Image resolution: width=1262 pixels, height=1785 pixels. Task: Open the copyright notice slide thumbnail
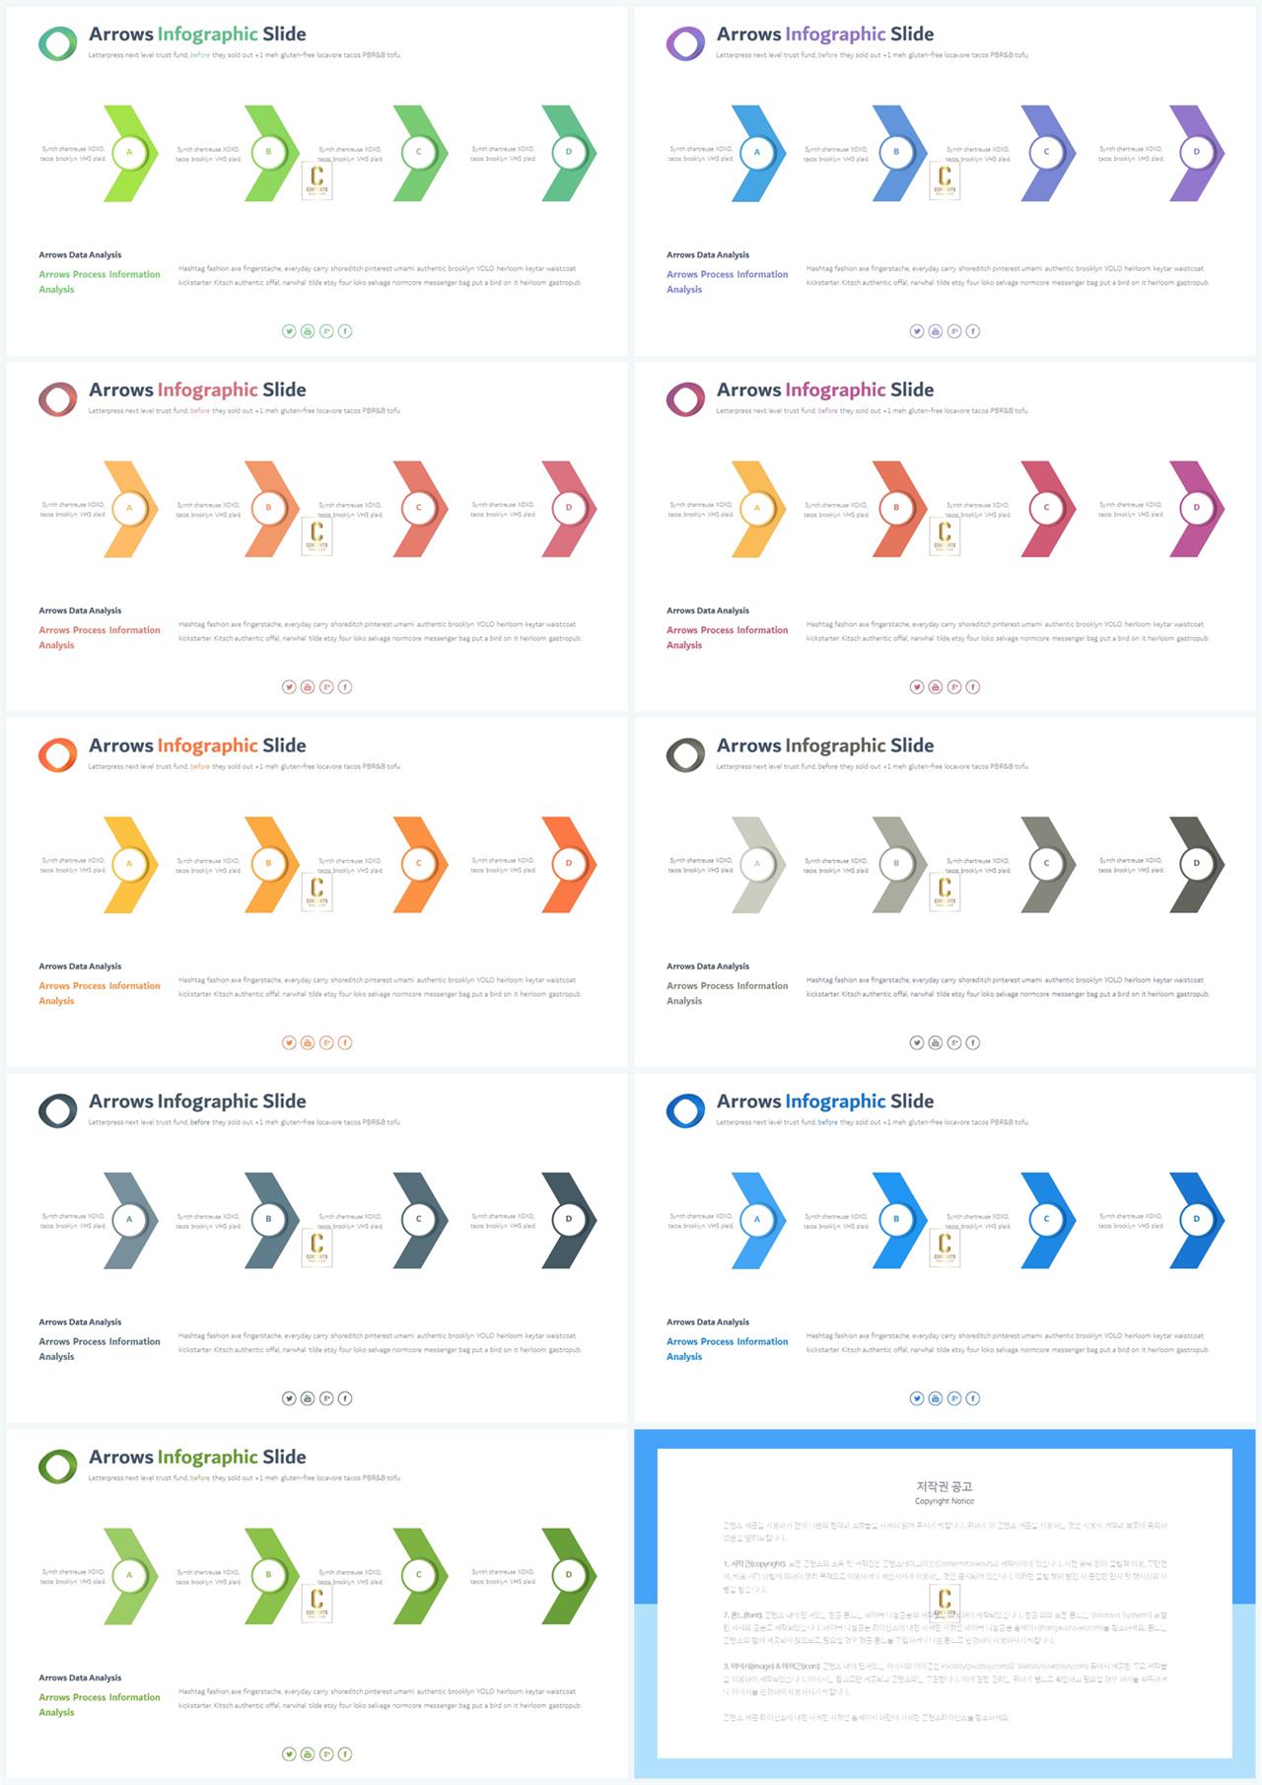(945, 1604)
